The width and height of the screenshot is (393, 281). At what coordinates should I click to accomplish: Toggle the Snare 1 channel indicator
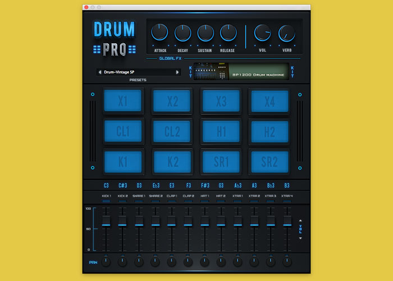pos(139,201)
